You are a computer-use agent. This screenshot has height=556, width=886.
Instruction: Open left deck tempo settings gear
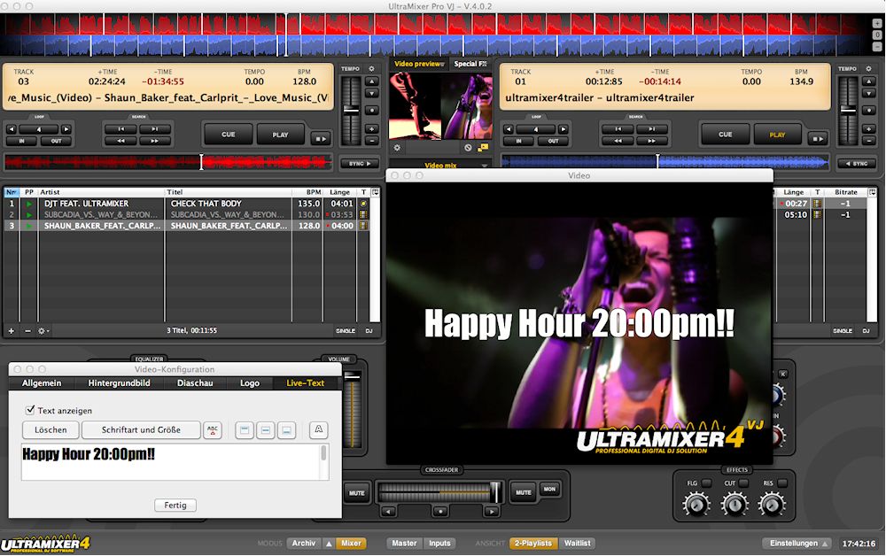(372, 69)
